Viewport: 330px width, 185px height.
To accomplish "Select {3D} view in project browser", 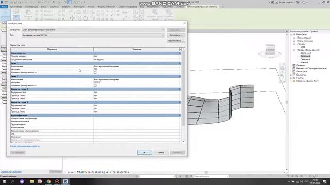I will 303,47.
